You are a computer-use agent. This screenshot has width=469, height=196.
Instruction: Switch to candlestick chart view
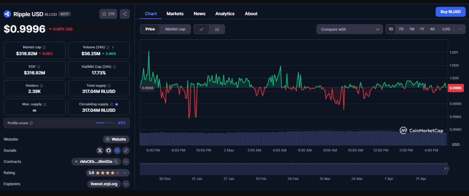217,29
